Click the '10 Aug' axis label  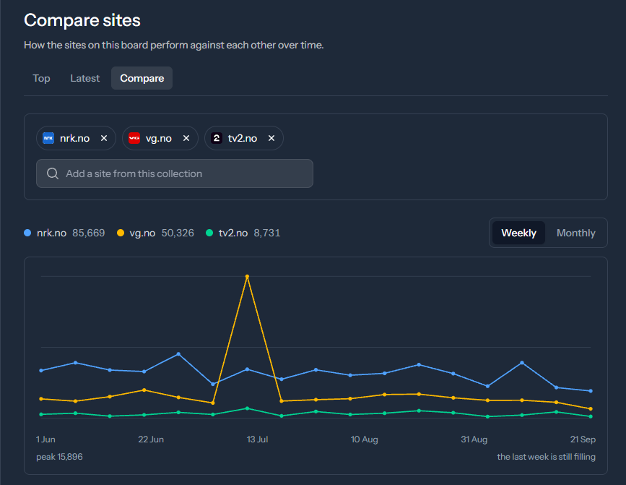(364, 439)
